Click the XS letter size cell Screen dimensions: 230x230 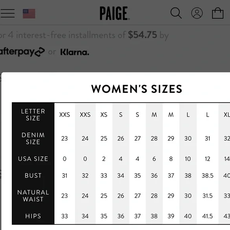pos(104,115)
